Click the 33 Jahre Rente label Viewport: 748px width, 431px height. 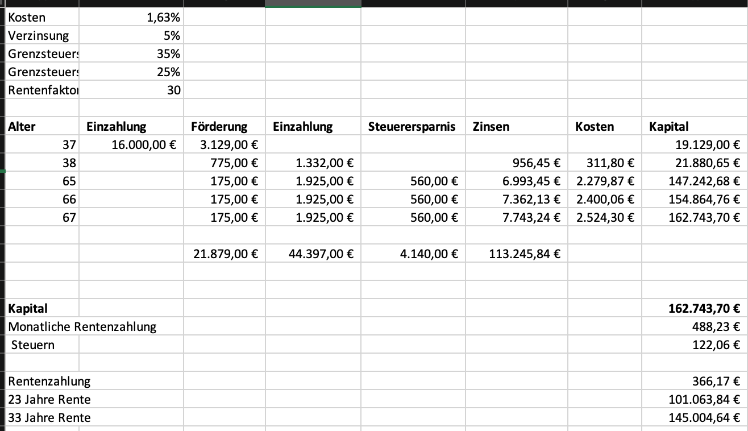click(49, 418)
